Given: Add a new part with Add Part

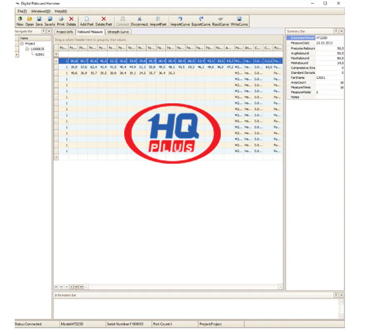Looking at the screenshot, I should (87, 21).
